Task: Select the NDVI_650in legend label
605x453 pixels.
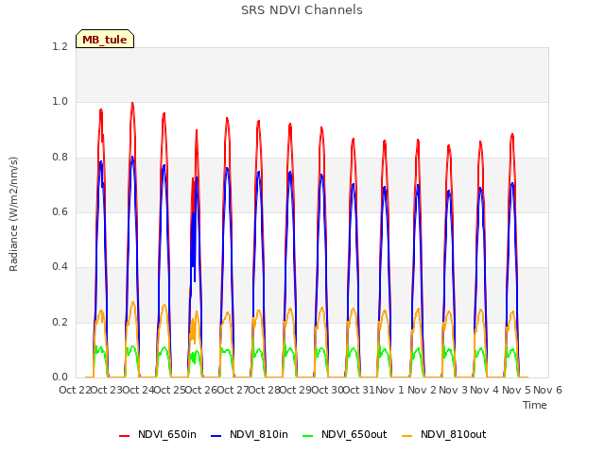Action: coord(167,434)
